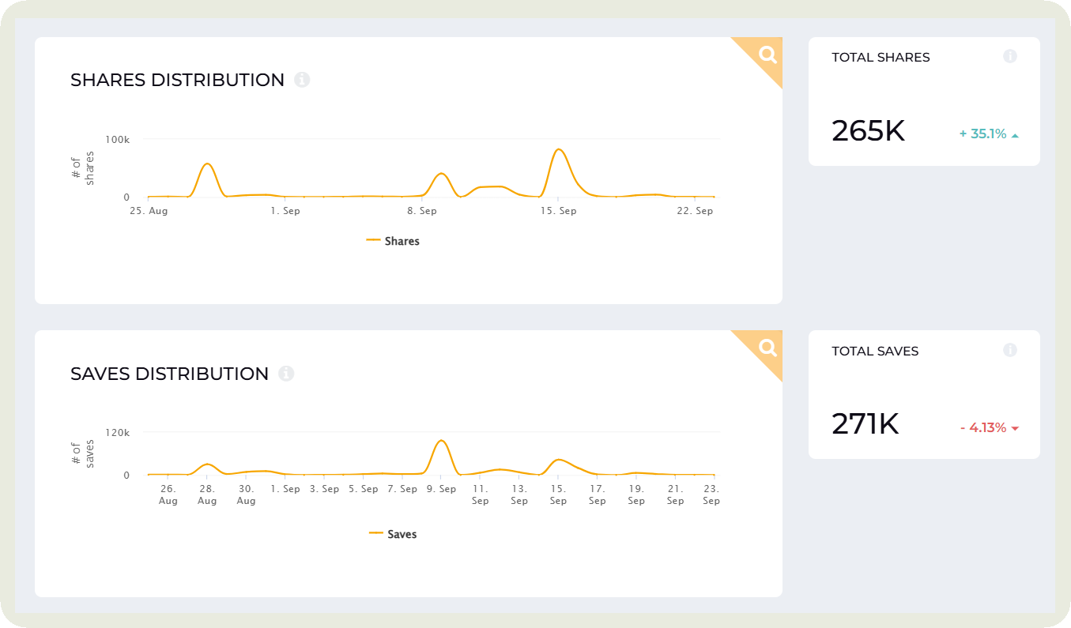Click the - 4.13% change indicator
The image size is (1071, 628).
click(982, 428)
